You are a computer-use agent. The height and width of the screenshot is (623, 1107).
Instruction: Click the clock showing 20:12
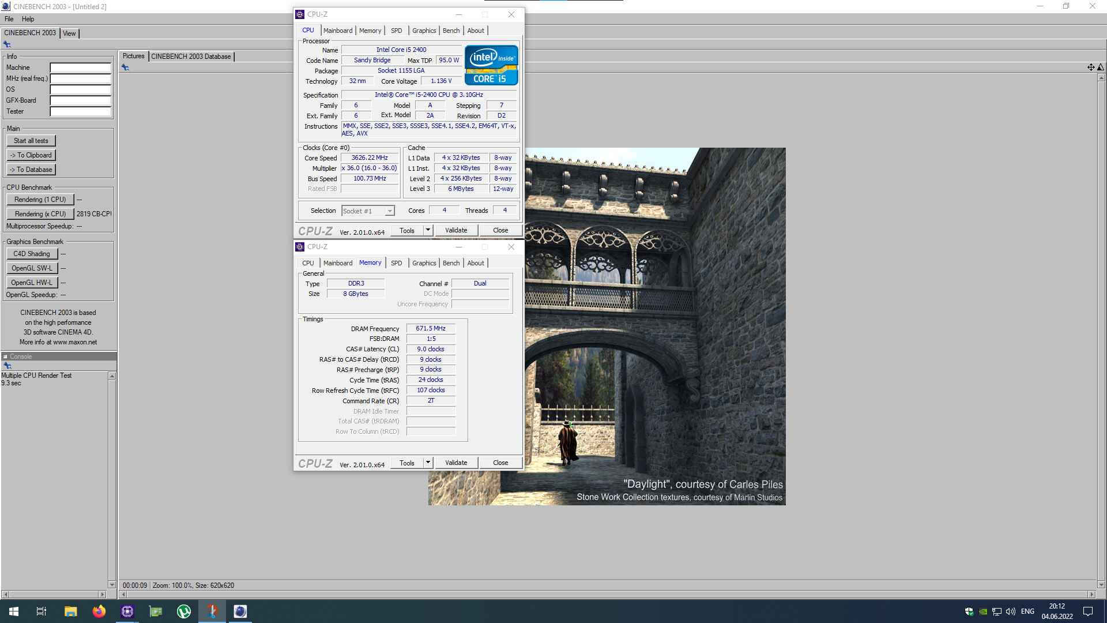pos(1057,606)
